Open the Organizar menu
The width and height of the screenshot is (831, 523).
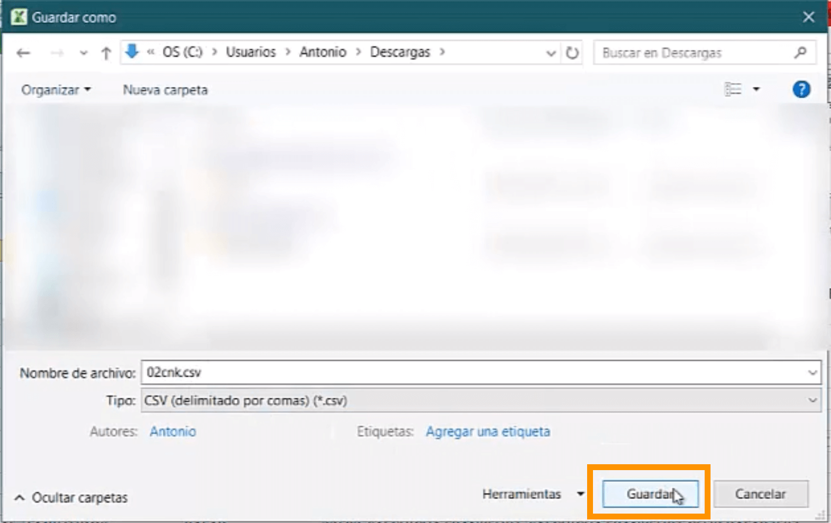[56, 90]
